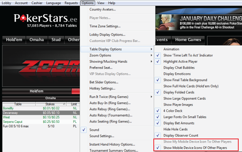
Task: Switch to the Home Games tab
Action: 188,40
